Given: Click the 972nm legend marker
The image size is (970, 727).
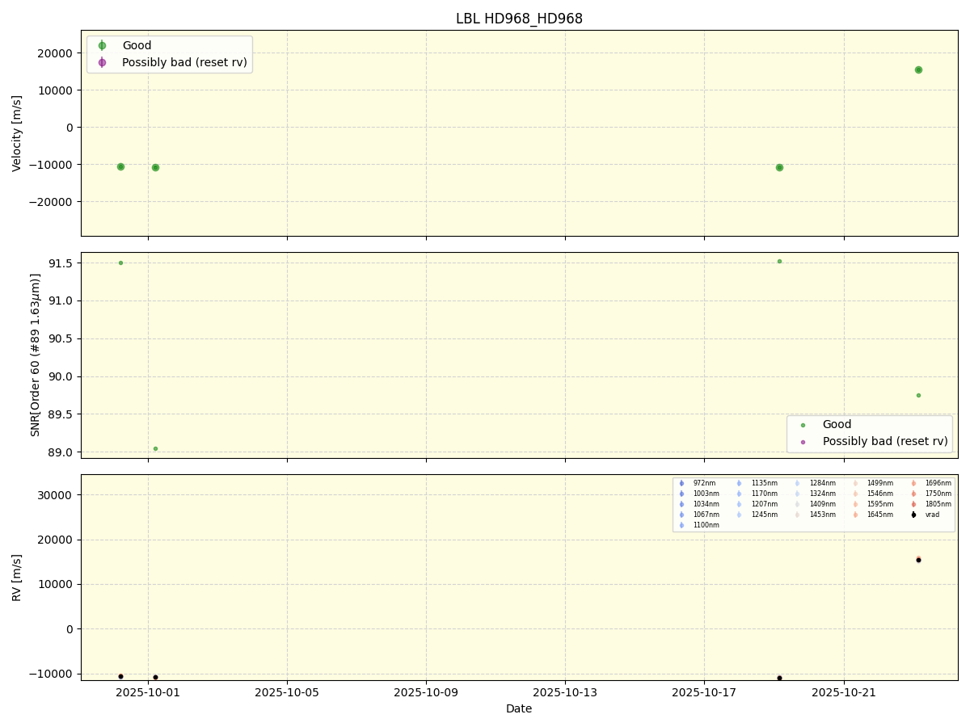Looking at the screenshot, I should pos(681,483).
